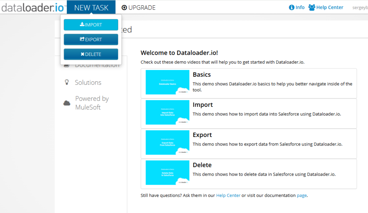Image resolution: width=368 pixels, height=213 pixels.
Task: Follow the Help Center link in footer text
Action: pos(228,195)
